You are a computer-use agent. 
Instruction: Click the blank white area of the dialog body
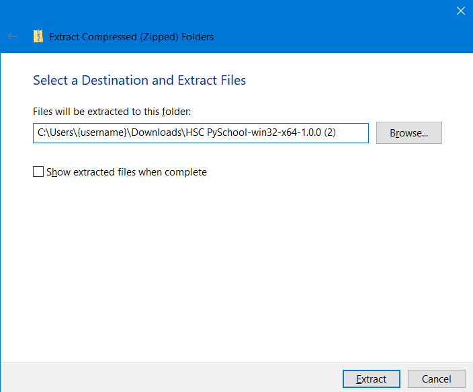point(235,269)
